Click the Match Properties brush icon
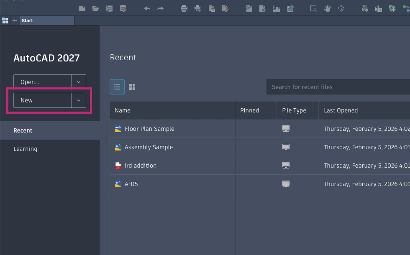This screenshot has width=410, height=255. click(365, 9)
